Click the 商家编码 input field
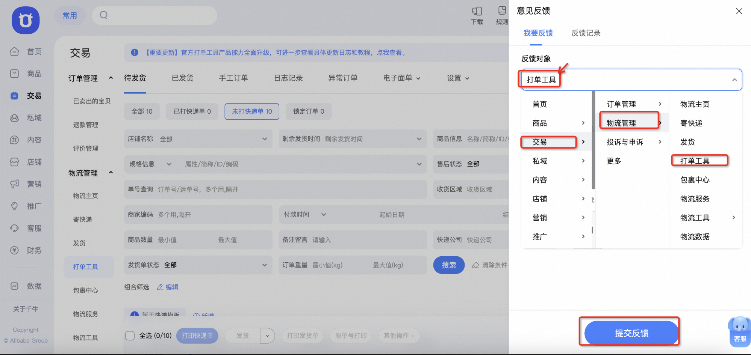This screenshot has width=751, height=355. pyautogui.click(x=198, y=215)
